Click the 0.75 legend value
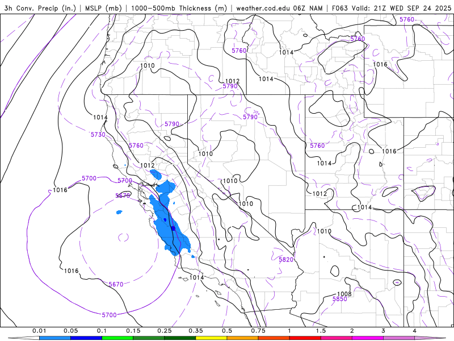Viewport: 454px width, 341px height. (258, 331)
